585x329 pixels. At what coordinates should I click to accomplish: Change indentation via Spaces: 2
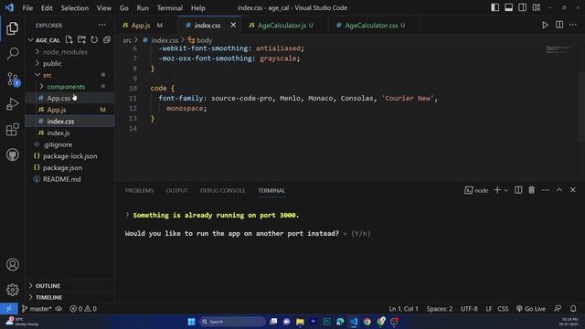(440, 309)
